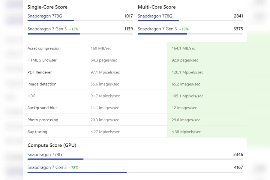Click the Image detection row label
This screenshot has height=180, width=270.
pyautogui.click(x=42, y=84)
